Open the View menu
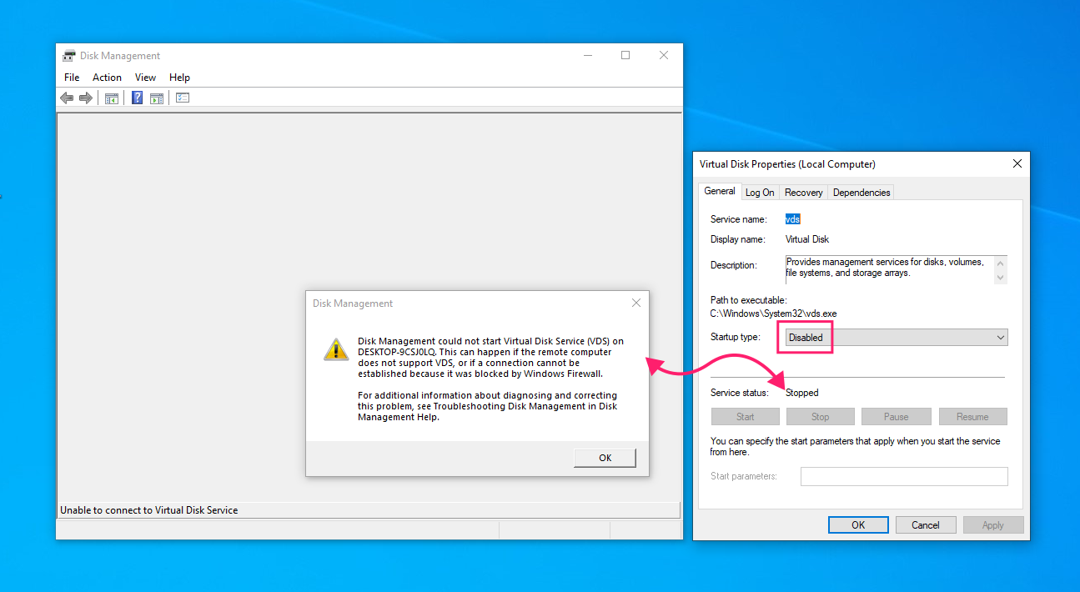Screen dimensions: 1080x592 (145, 78)
